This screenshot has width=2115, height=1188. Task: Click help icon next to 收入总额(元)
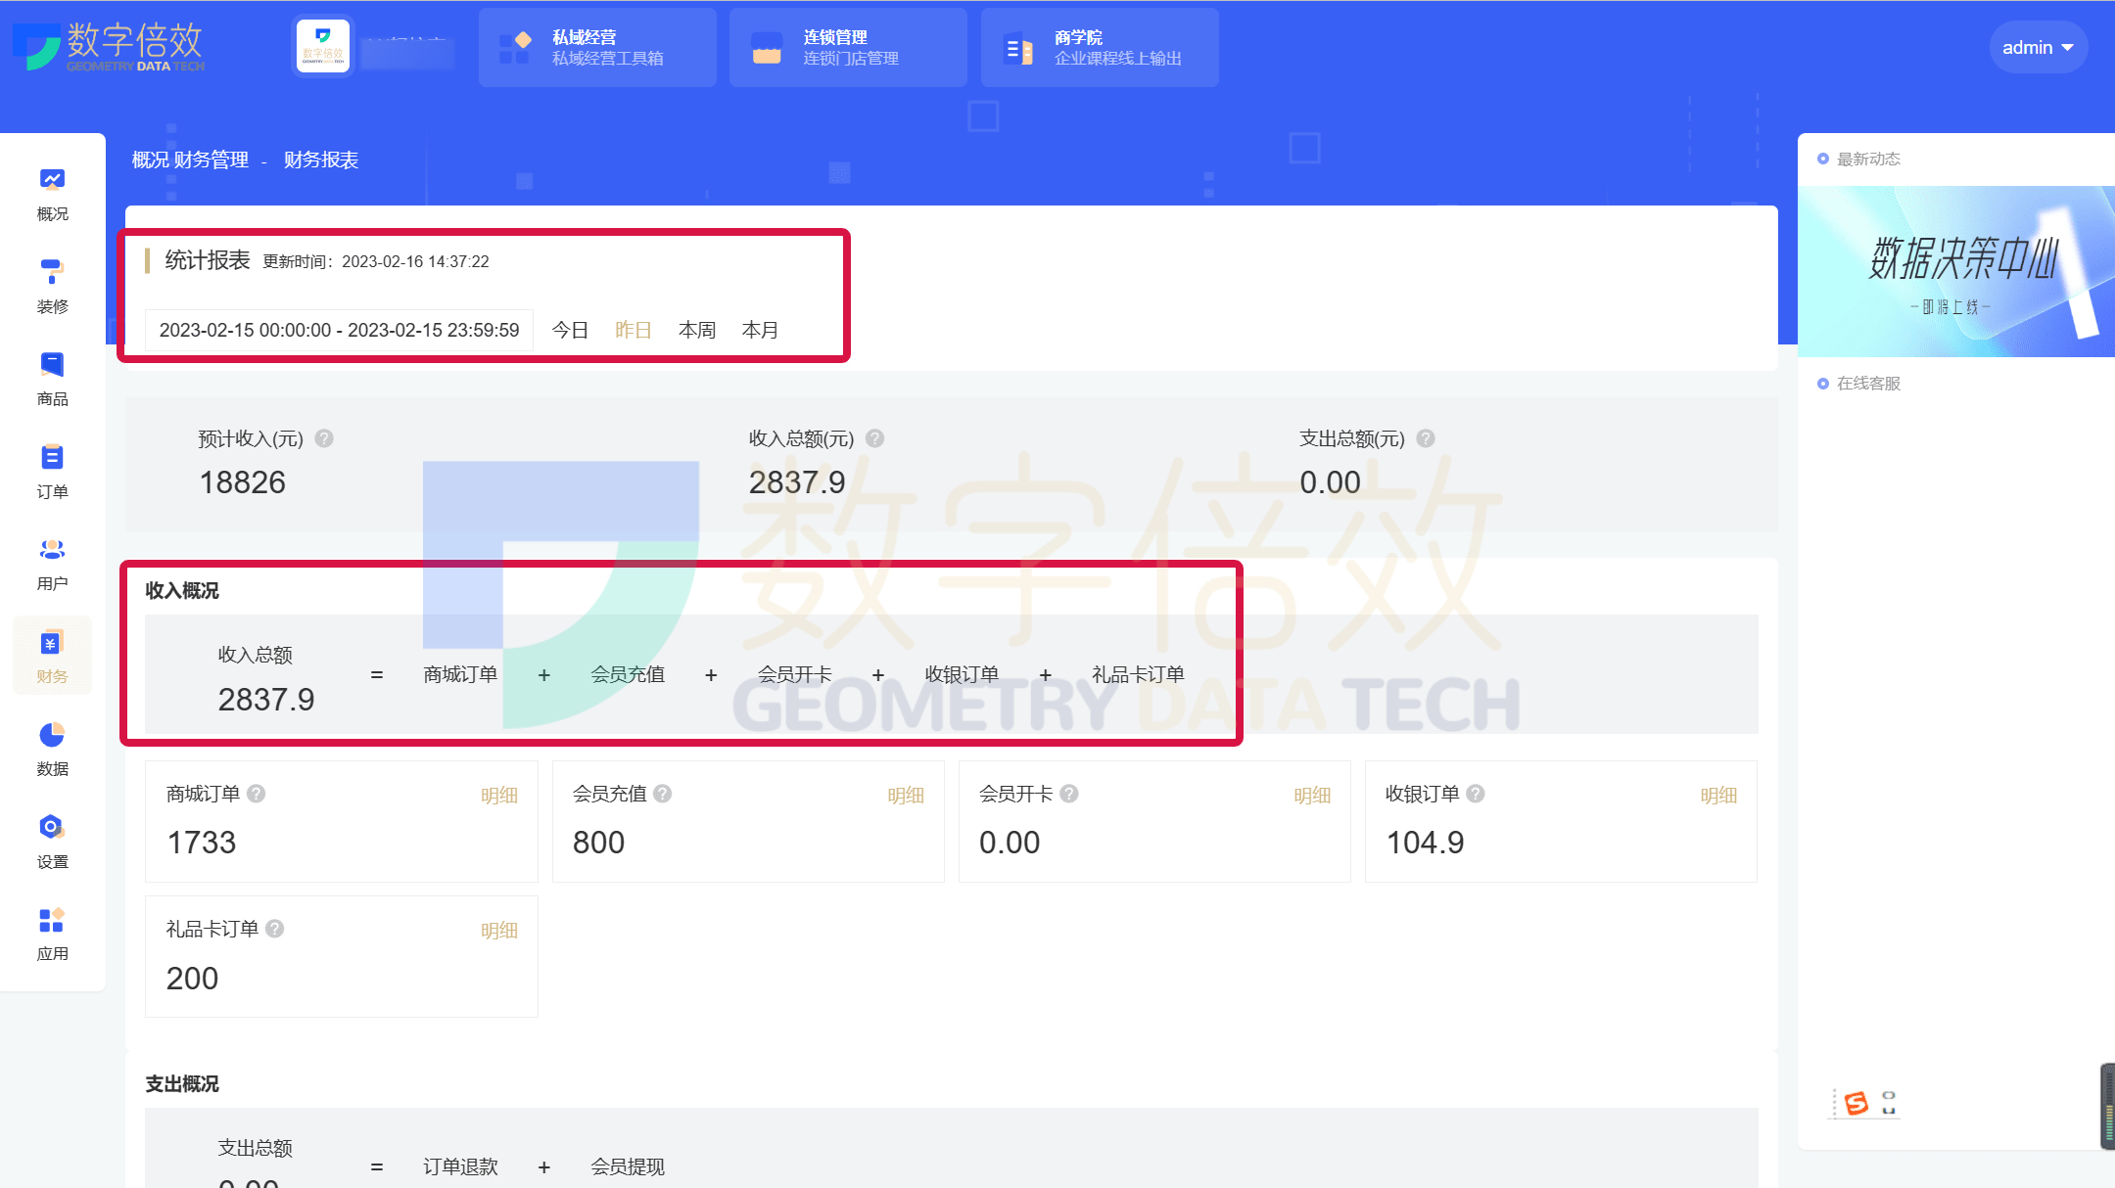874,438
